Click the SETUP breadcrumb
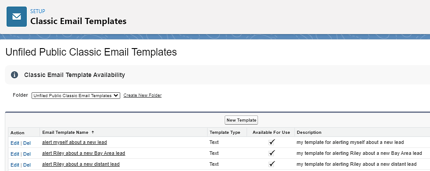 click(x=38, y=11)
